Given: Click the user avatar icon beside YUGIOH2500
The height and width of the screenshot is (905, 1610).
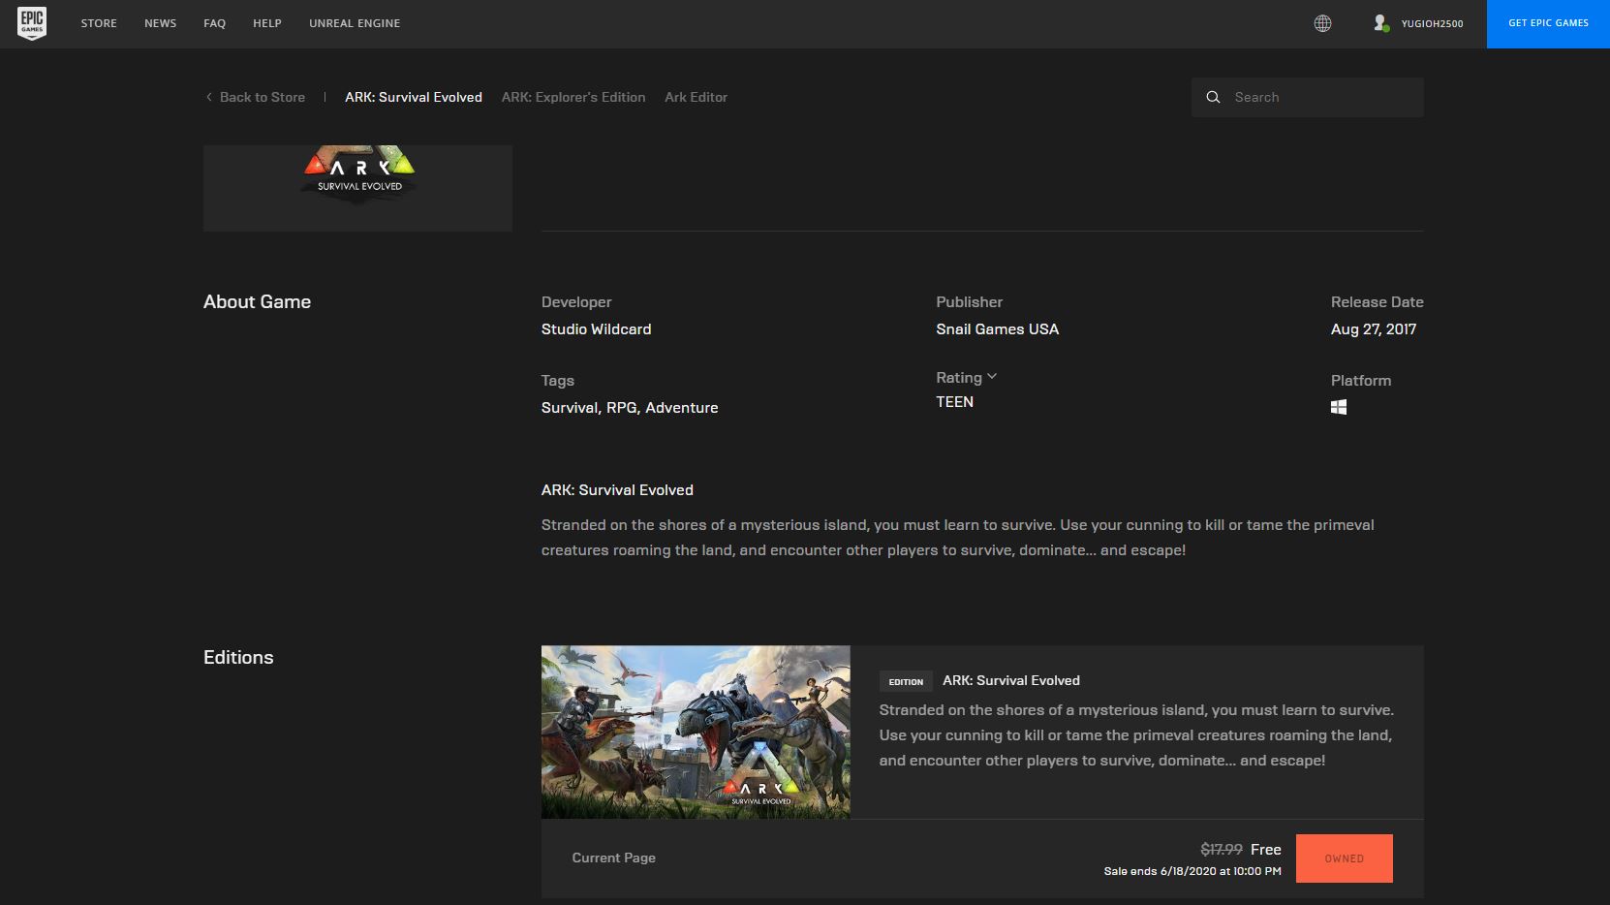Looking at the screenshot, I should coord(1380,23).
